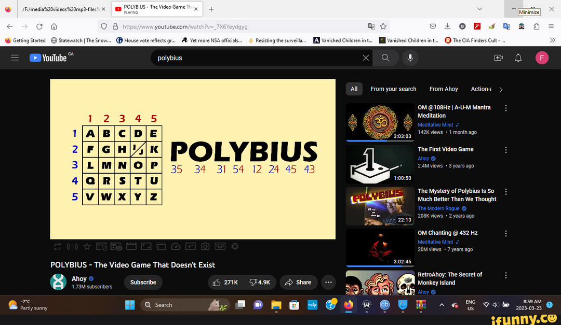
Task: Expand hidden bookmarks with the chevron
Action: [x=552, y=40]
